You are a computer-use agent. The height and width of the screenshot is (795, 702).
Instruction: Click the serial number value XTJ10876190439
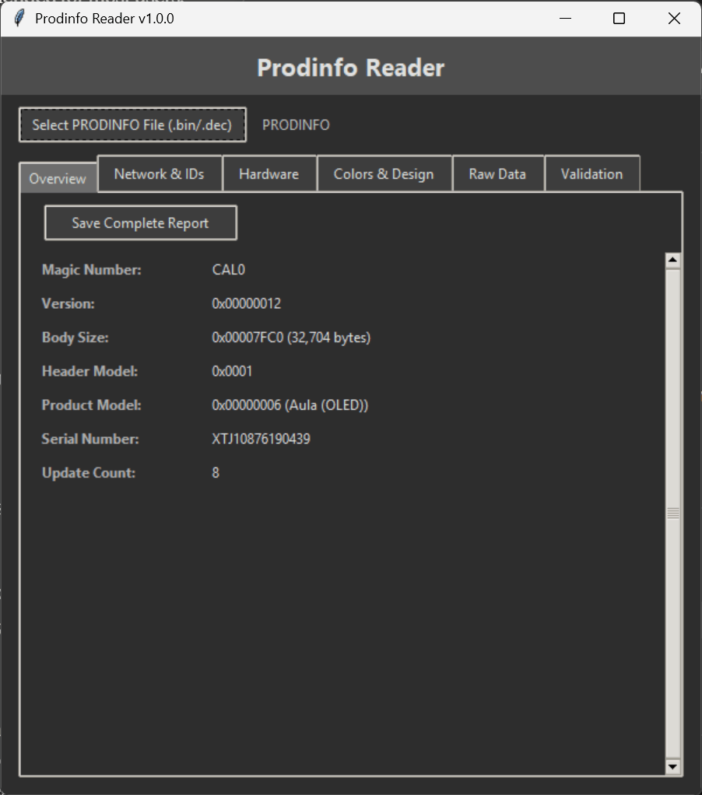click(260, 438)
